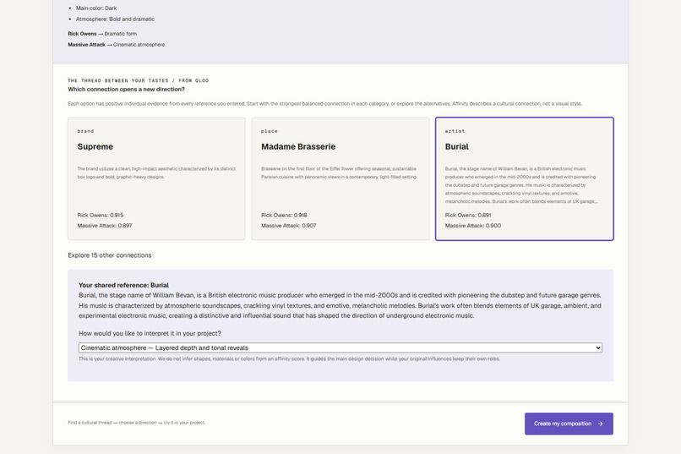This screenshot has width=681, height=454.
Task: Click 'Rick Owens → Dramatic form' line
Action: 102,34
